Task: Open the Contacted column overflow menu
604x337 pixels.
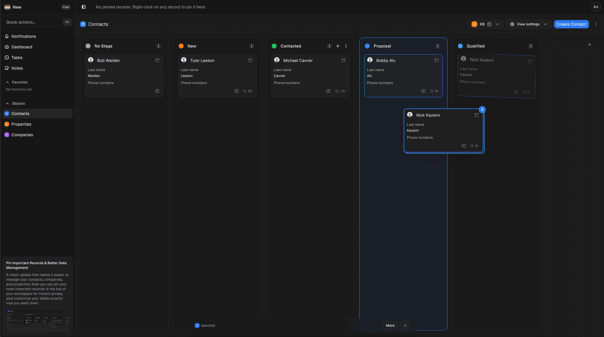Action: pos(346,46)
